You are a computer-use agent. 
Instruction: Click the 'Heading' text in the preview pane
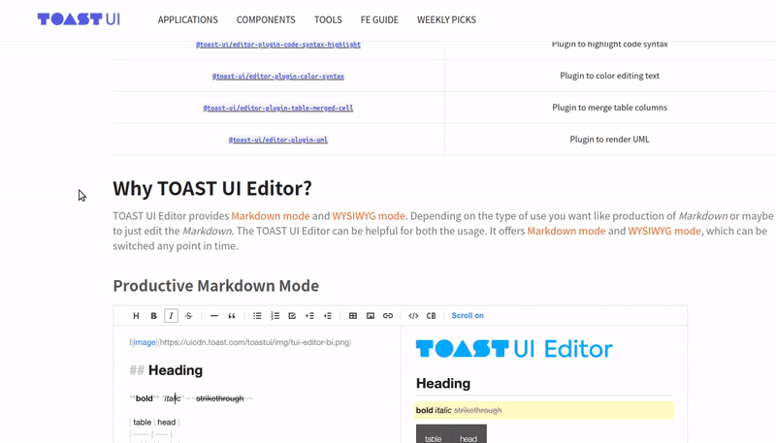443,383
